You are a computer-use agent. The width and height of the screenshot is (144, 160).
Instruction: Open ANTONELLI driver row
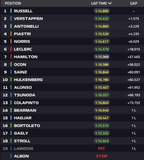(72, 26)
